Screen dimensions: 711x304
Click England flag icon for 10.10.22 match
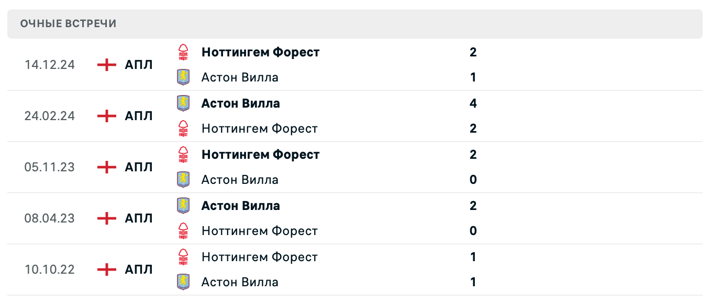pyautogui.click(x=107, y=270)
